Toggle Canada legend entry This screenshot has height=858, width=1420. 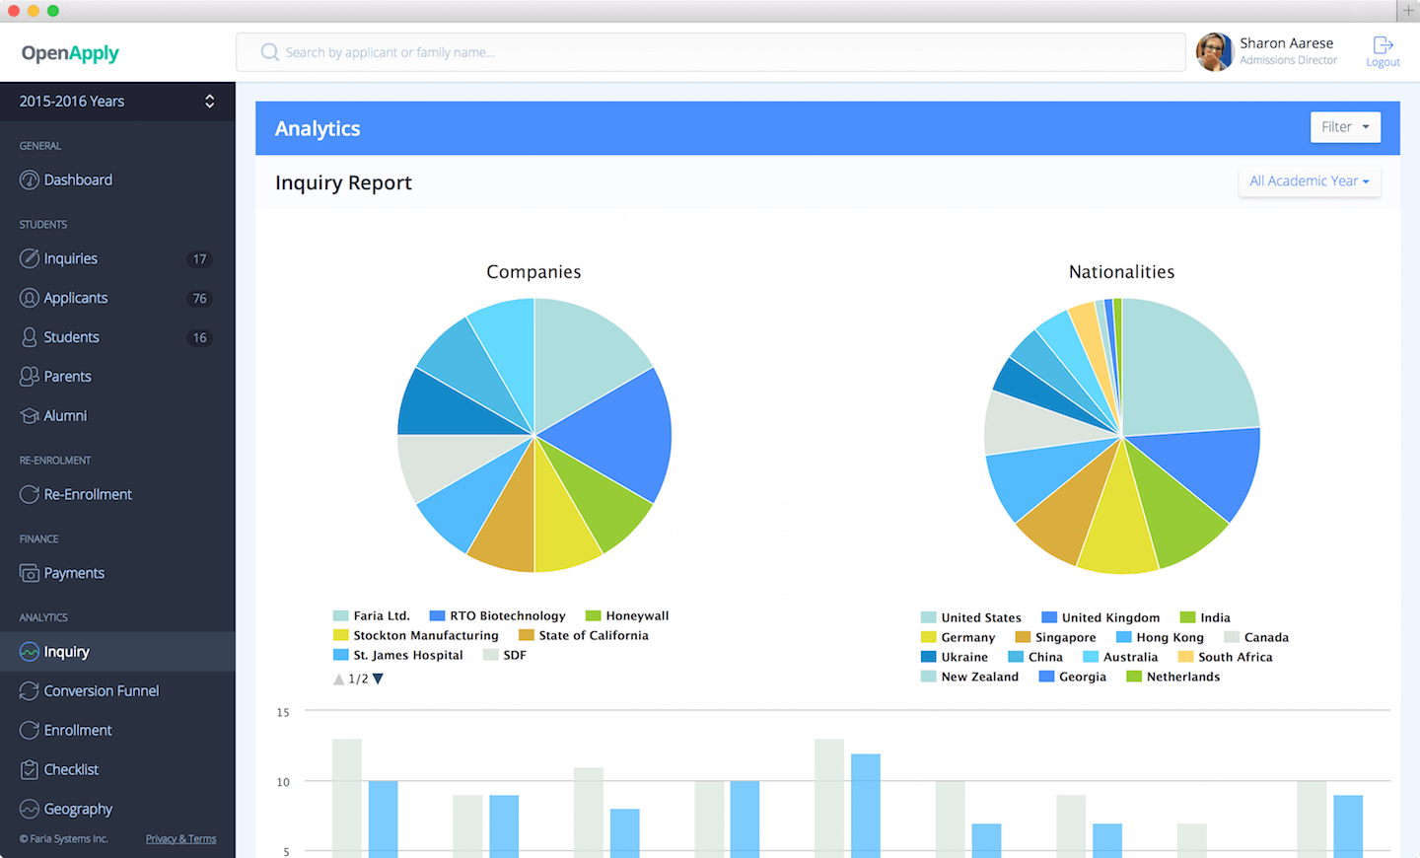(x=1256, y=637)
